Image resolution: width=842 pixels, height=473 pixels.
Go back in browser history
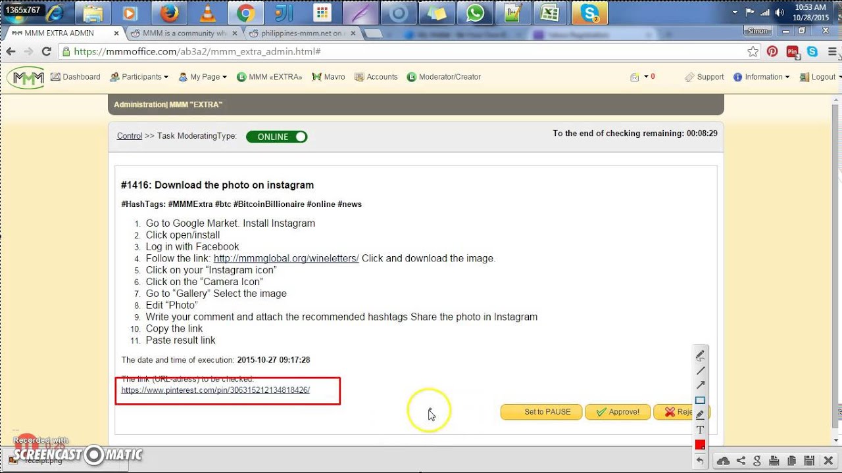point(11,51)
